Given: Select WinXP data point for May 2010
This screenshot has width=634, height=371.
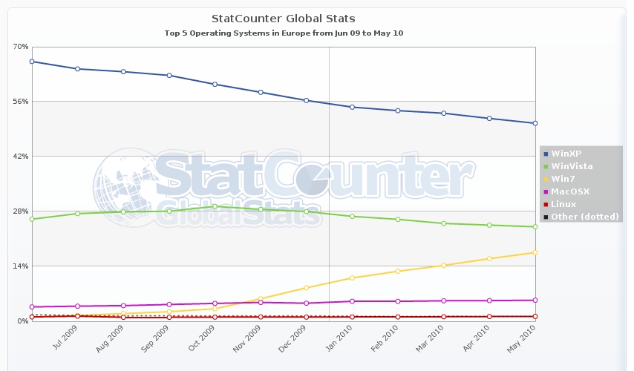Looking at the screenshot, I should coord(535,123).
